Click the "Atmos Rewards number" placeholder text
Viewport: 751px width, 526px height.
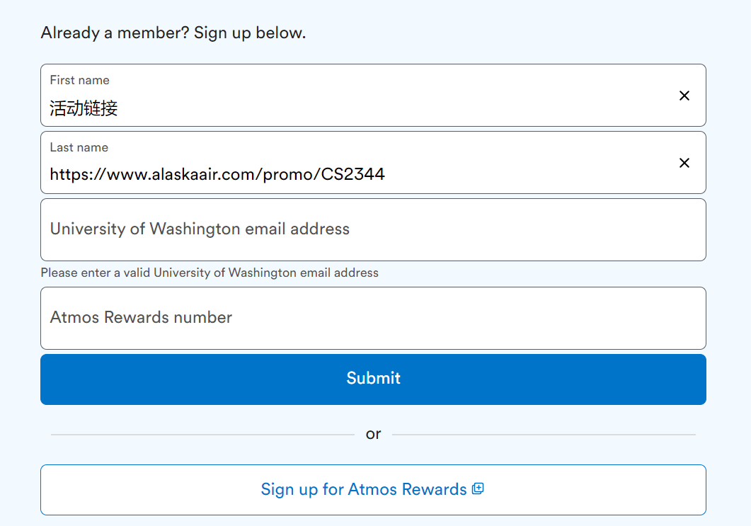coord(141,318)
